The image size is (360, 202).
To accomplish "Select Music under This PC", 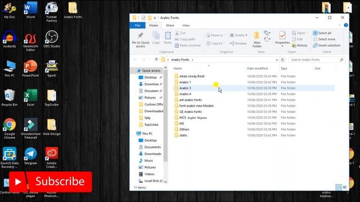I will click(146, 160).
